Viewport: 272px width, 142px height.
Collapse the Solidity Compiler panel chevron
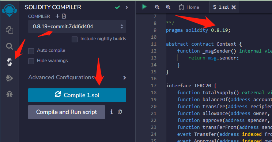[126, 7]
